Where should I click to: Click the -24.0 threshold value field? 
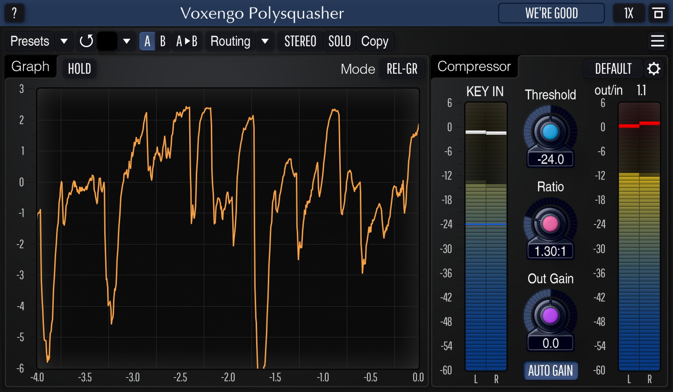[550, 159]
